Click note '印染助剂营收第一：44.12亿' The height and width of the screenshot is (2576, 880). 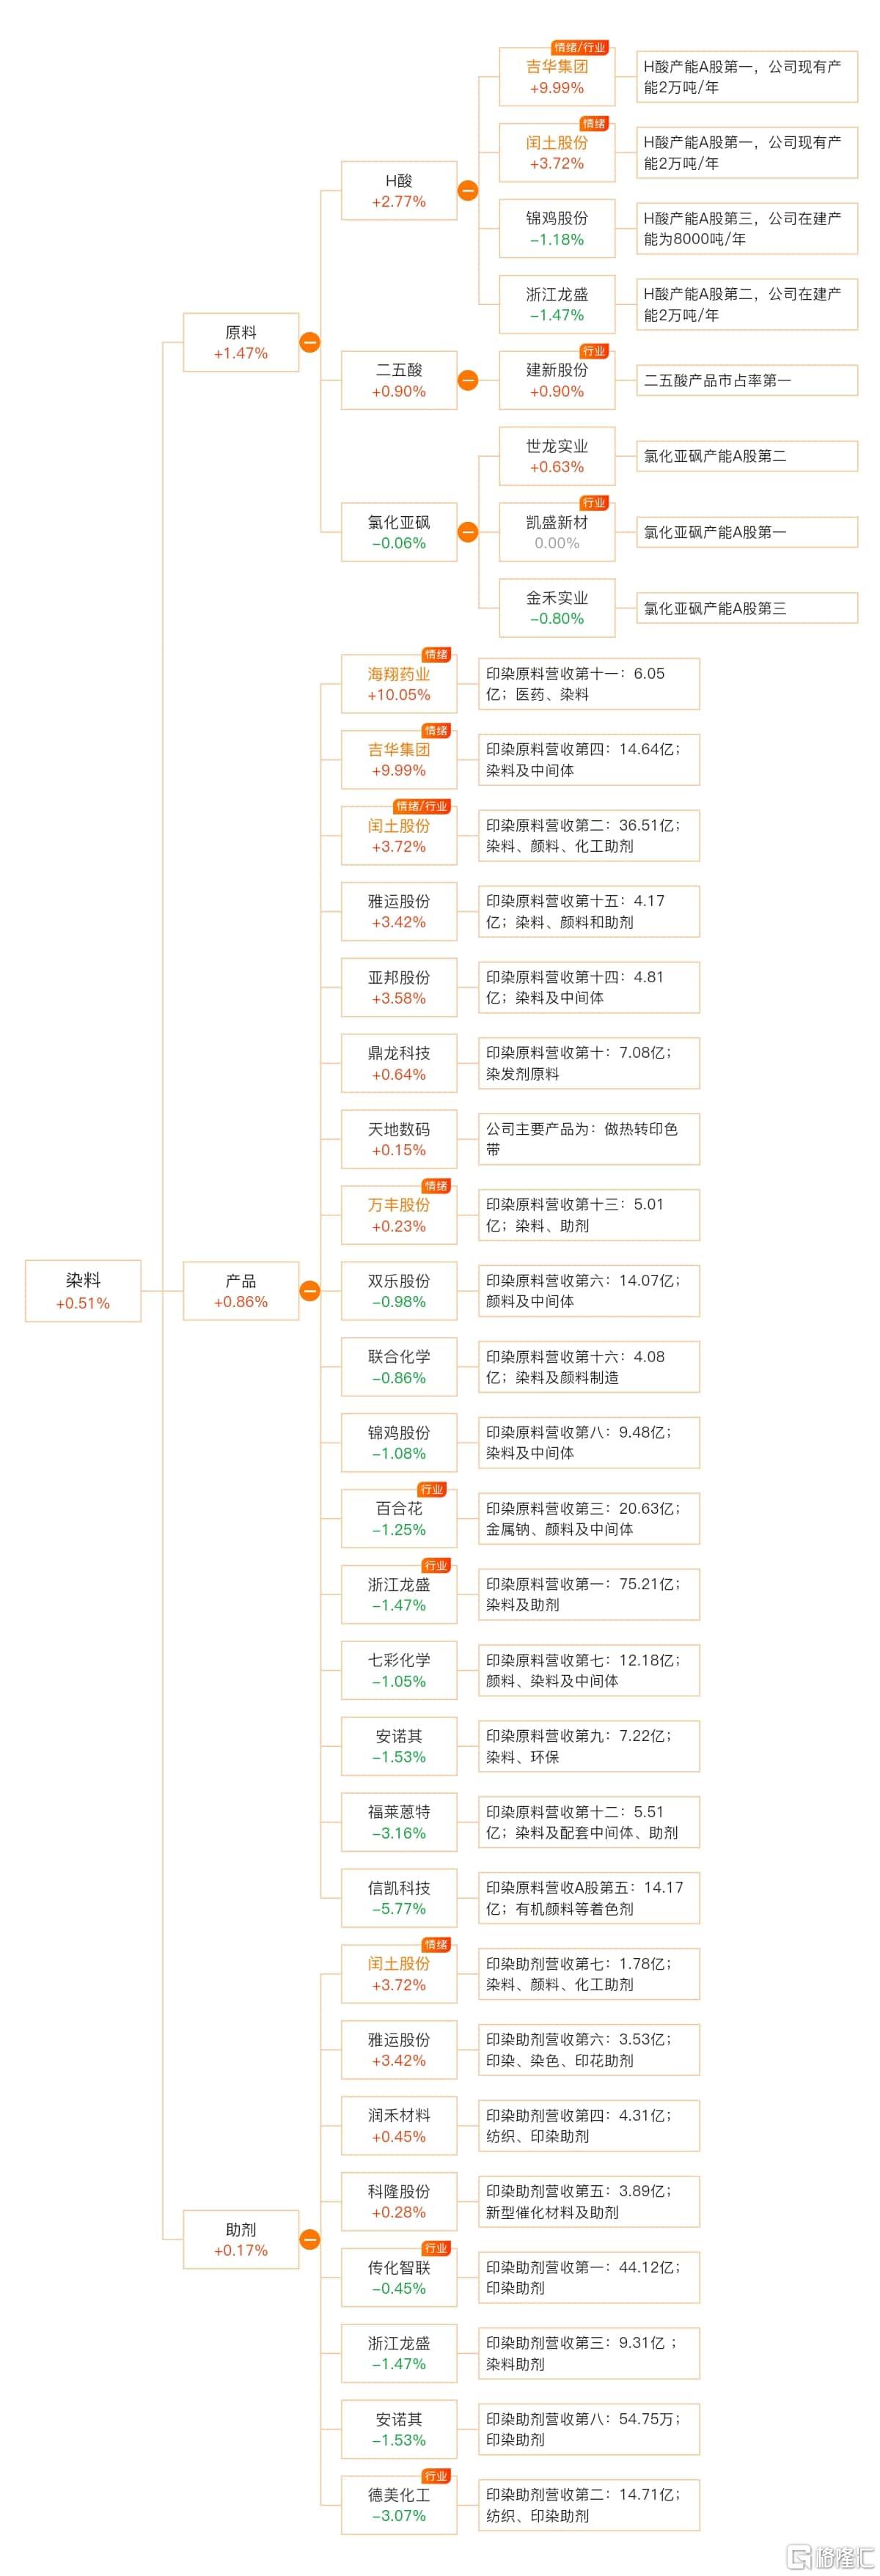[x=589, y=2277]
